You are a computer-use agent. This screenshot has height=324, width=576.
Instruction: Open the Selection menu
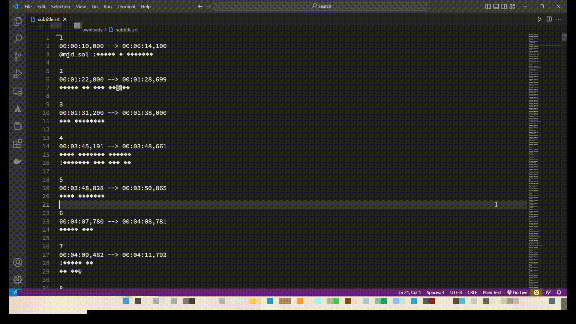point(60,6)
